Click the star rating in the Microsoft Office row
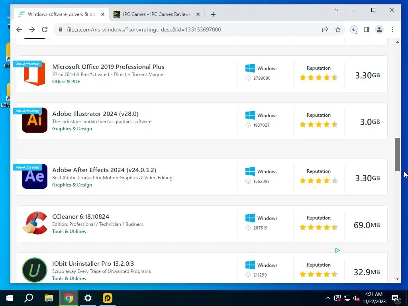 pos(318,78)
